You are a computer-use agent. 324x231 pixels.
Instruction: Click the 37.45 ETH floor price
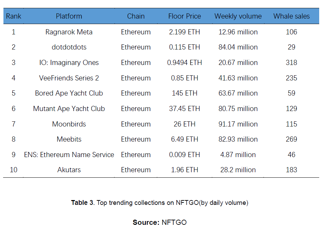click(184, 109)
